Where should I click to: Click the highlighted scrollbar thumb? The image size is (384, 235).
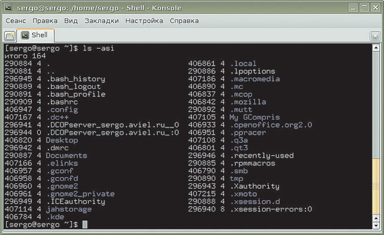pyautogui.click(x=376, y=186)
